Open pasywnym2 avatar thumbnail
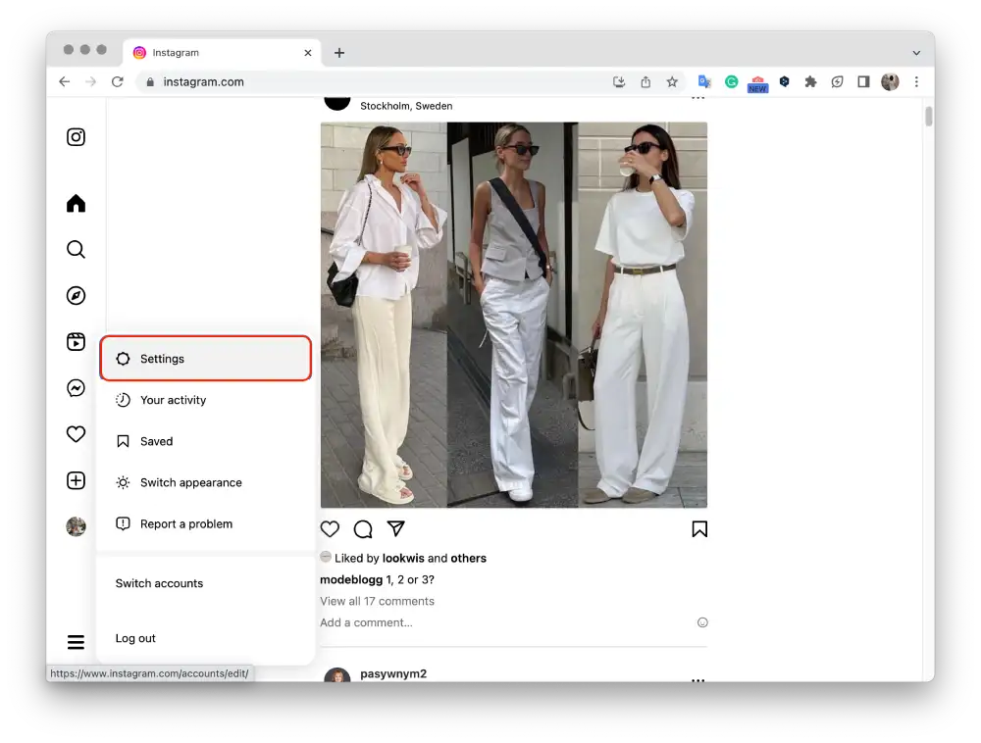981x743 pixels. coord(337,675)
